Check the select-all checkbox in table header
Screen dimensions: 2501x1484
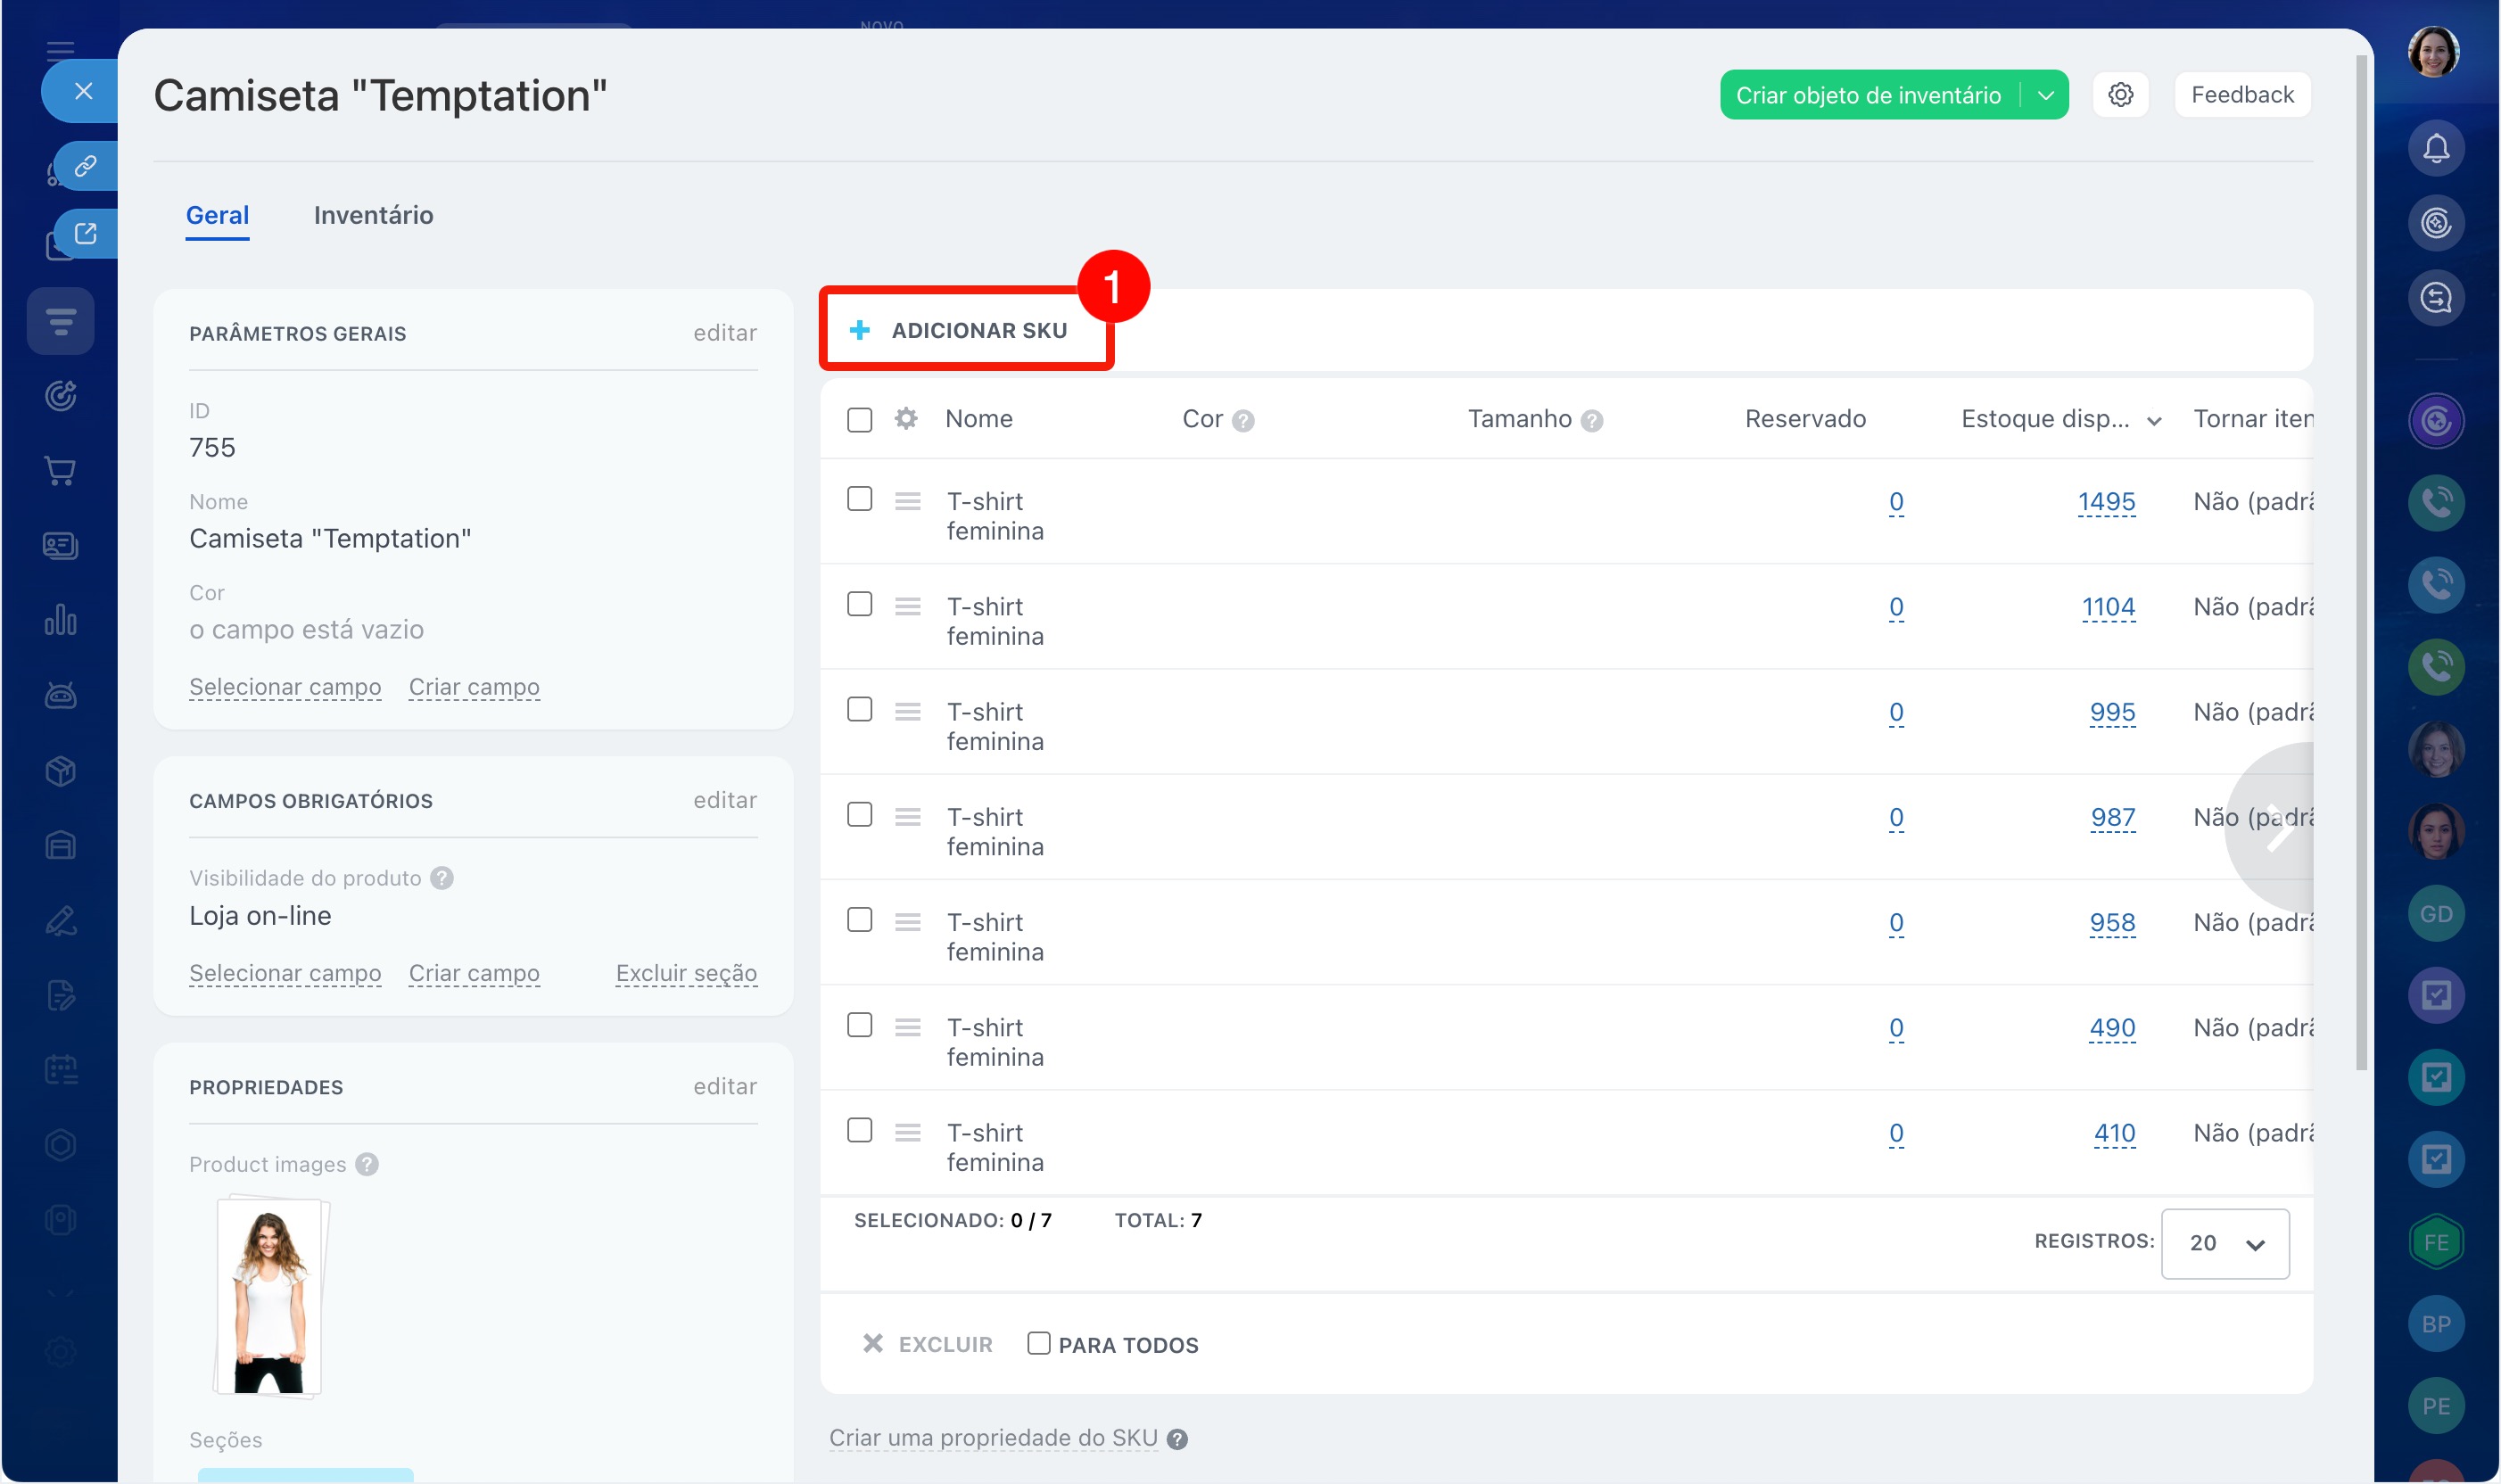pyautogui.click(x=859, y=419)
